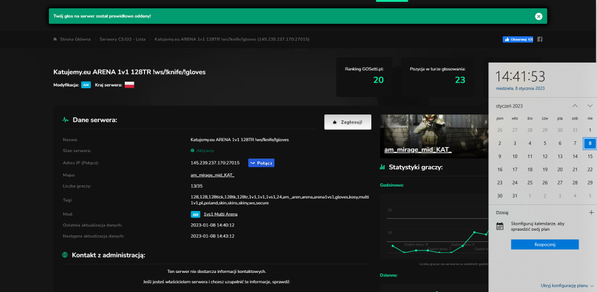Open the 1vs1 Multi Arena mod link

point(220,214)
